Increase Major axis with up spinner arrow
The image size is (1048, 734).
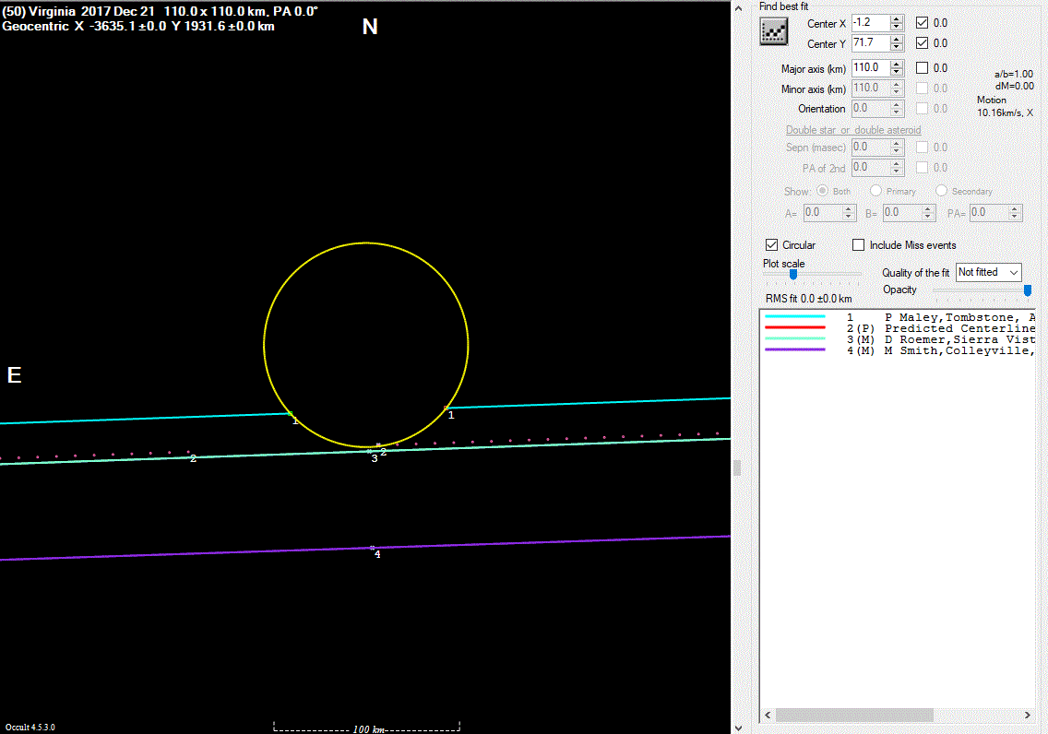click(897, 64)
